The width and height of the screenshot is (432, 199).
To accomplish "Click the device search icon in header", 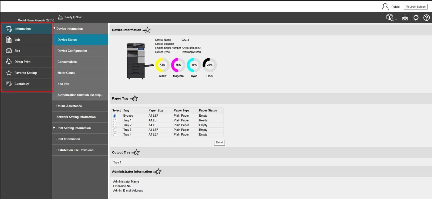I will [x=390, y=18].
